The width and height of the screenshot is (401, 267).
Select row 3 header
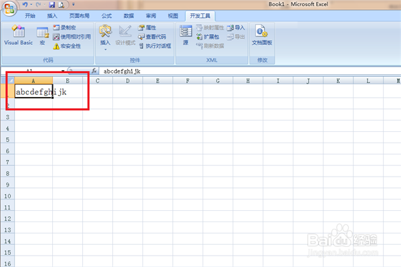(x=7, y=117)
